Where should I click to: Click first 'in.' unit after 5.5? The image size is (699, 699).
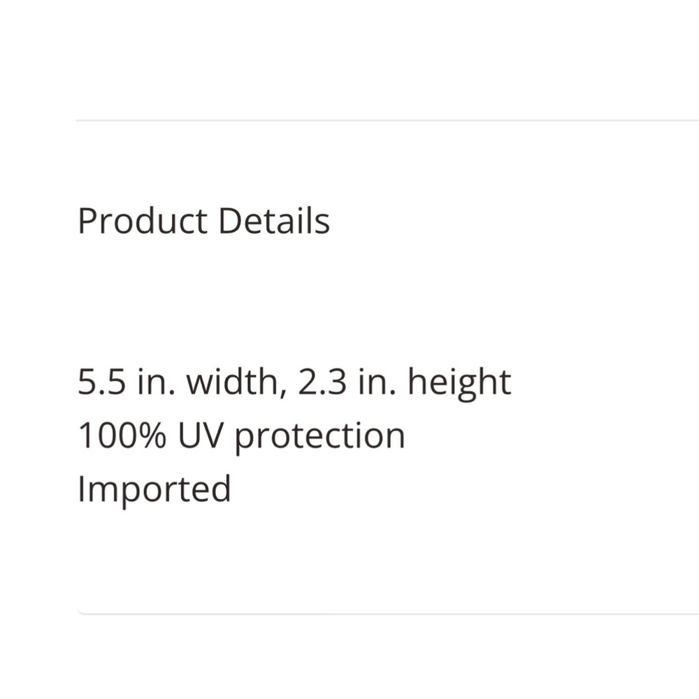point(156,381)
